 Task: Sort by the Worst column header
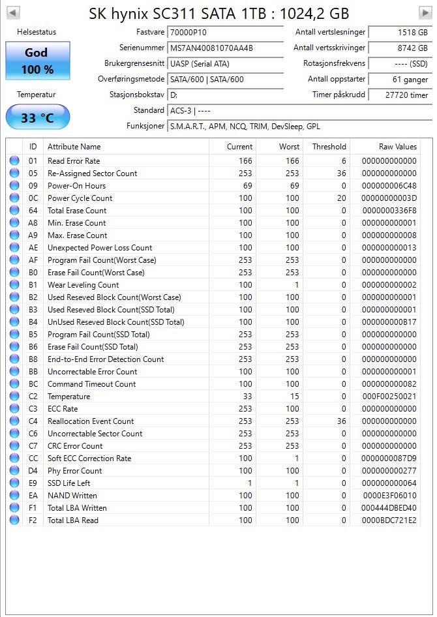pos(279,147)
